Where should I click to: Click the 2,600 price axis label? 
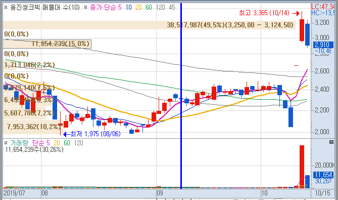(x=322, y=71)
